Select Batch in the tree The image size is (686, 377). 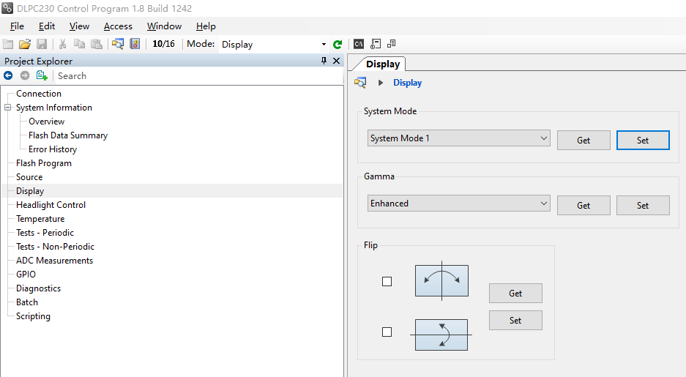(x=27, y=302)
